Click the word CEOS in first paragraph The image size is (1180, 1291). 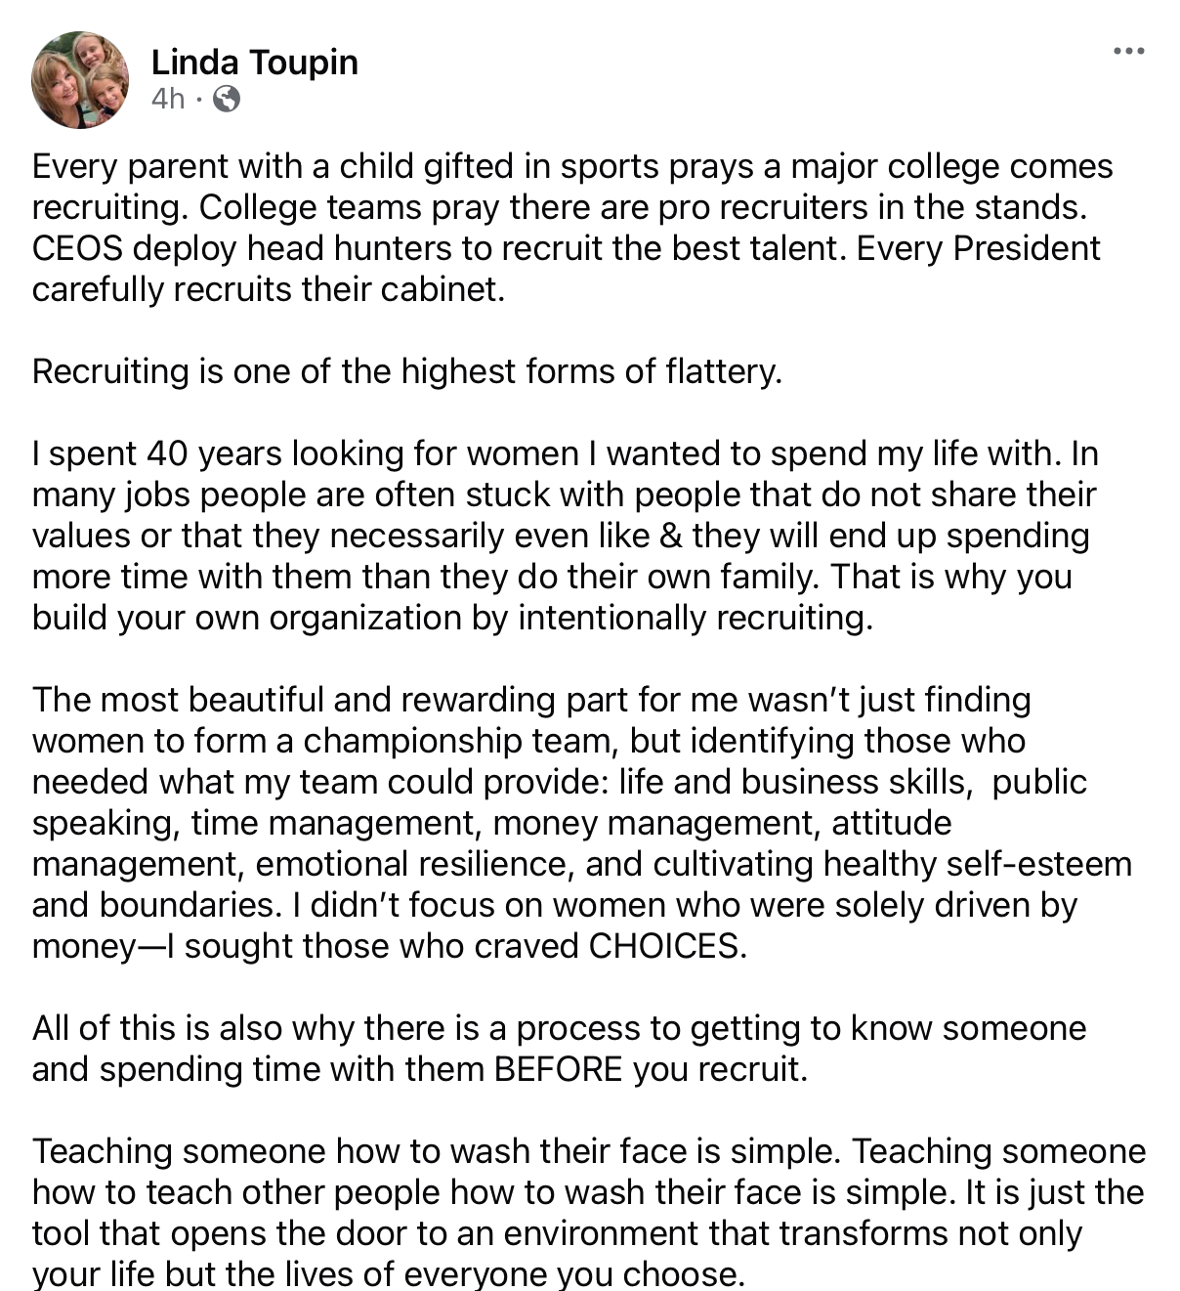click(x=78, y=248)
